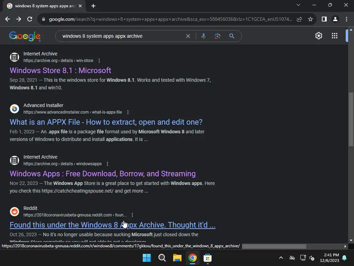
Task: Open Windows Store 8.1 : Microsoft result
Action: click(x=60, y=70)
